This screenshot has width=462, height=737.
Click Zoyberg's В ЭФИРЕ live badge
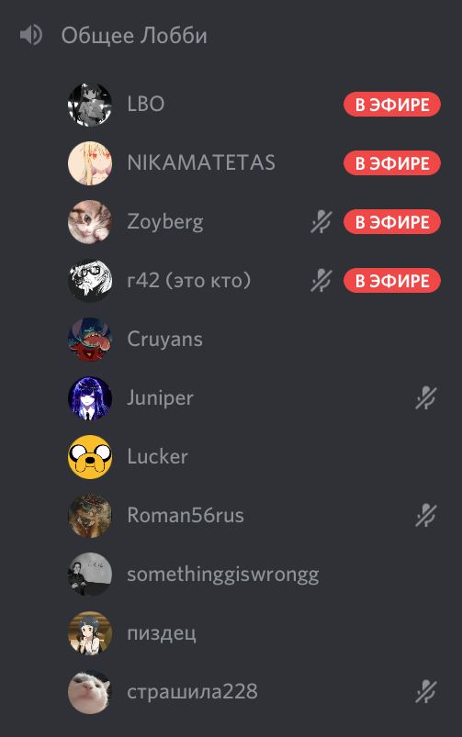tap(392, 222)
